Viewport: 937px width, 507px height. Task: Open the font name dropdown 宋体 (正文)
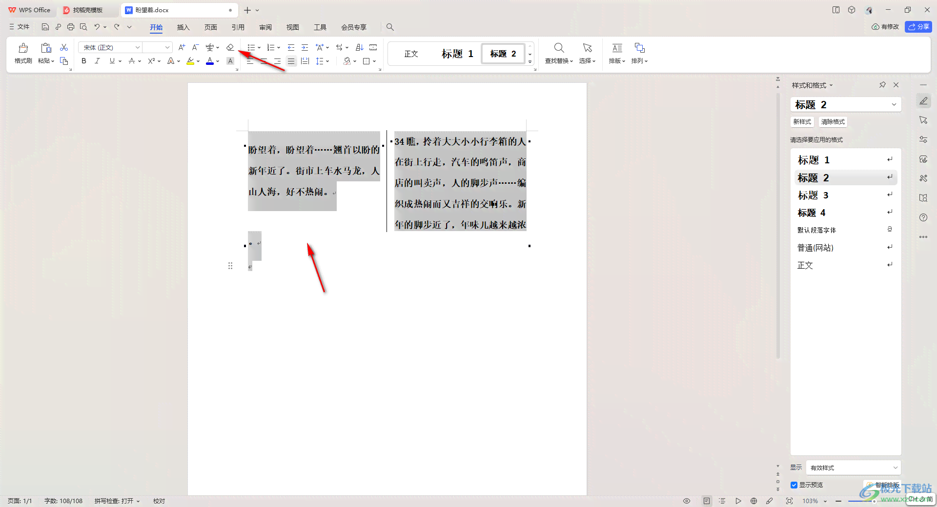coord(137,47)
